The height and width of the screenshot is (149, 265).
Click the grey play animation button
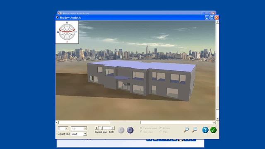click(x=121, y=130)
